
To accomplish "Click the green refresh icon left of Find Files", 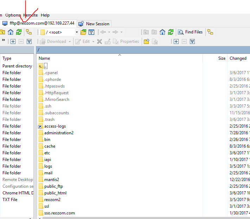I will [171, 32].
